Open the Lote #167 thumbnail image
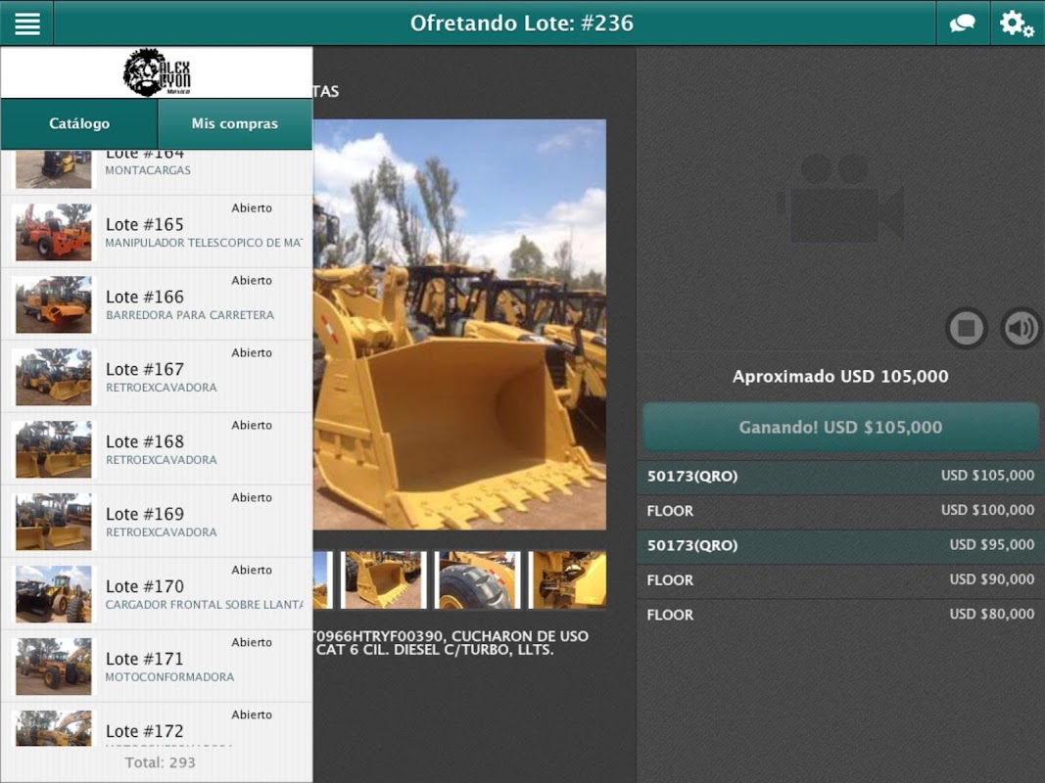 [x=53, y=377]
